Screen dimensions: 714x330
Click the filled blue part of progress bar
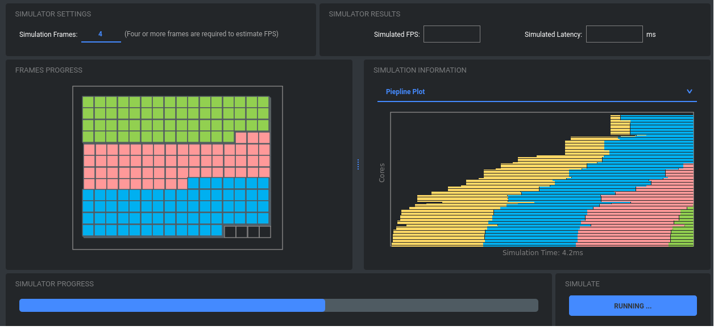pos(172,306)
